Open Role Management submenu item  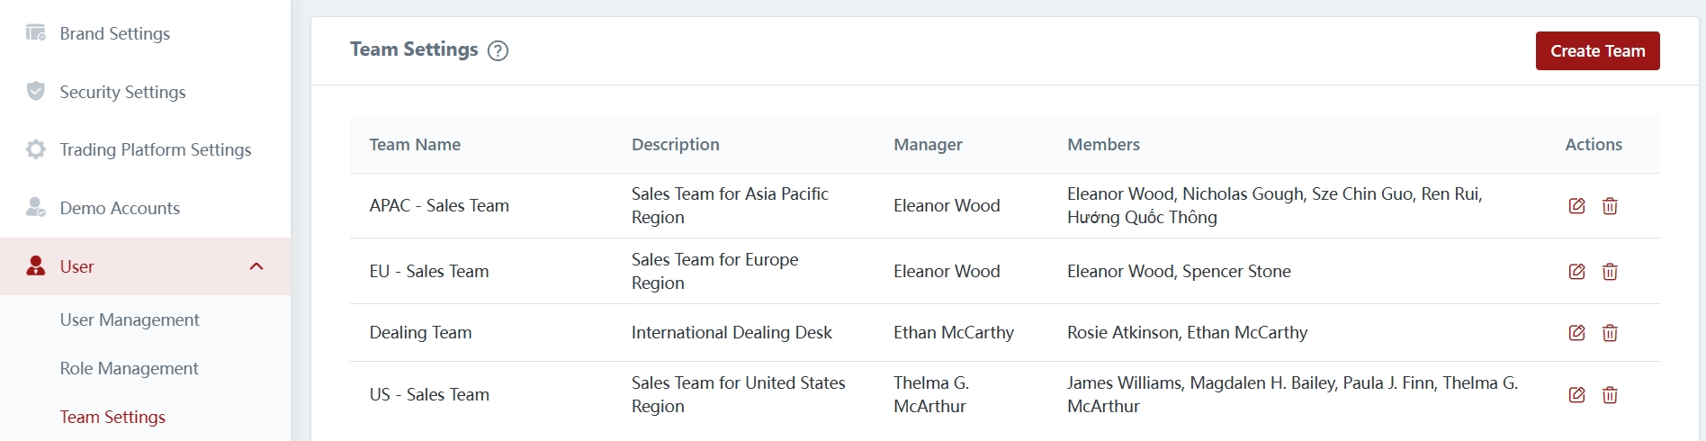pos(129,369)
